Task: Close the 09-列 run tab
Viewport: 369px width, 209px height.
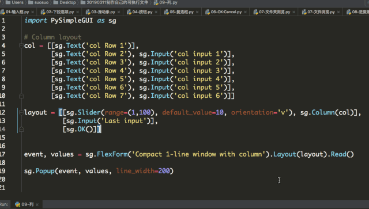Action: (37, 205)
